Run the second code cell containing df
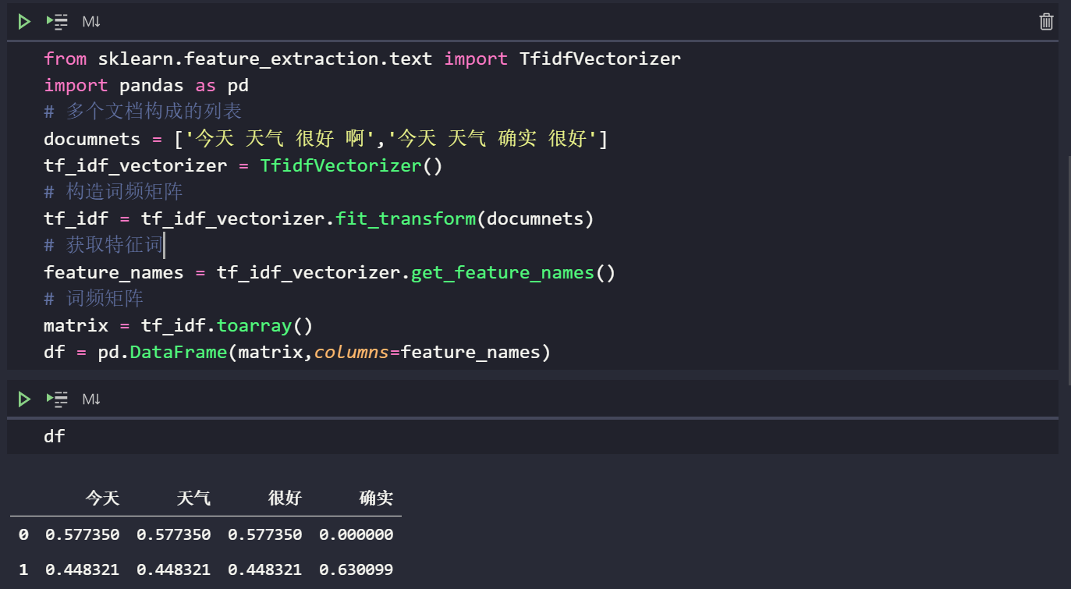Image resolution: width=1071 pixels, height=589 pixels. click(x=23, y=399)
